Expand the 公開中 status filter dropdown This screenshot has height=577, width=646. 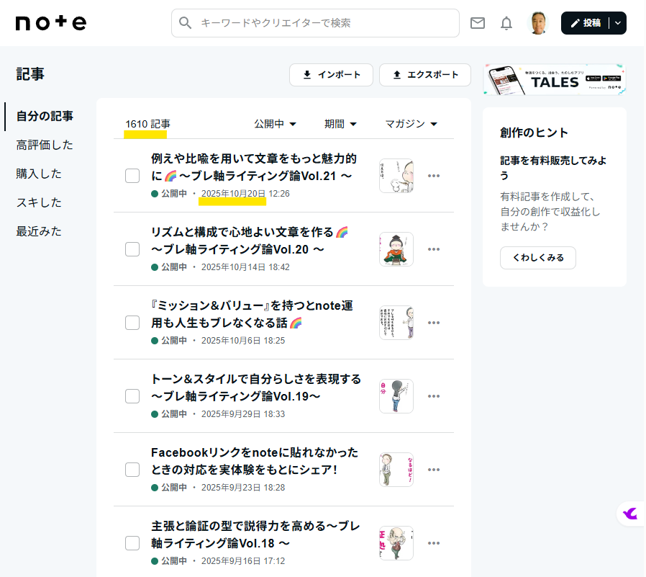click(275, 124)
